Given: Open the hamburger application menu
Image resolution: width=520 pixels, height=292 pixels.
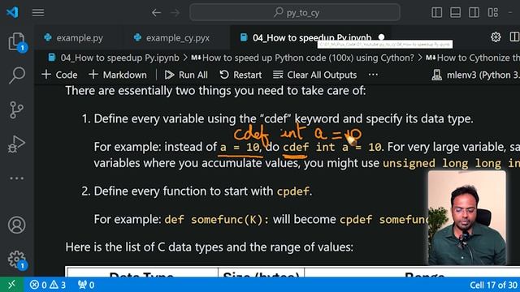Looking at the screenshot, I should pyautogui.click(x=38, y=13).
